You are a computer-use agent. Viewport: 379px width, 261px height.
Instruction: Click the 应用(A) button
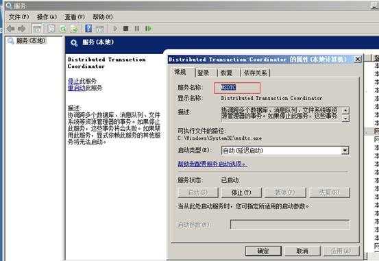(x=341, y=251)
